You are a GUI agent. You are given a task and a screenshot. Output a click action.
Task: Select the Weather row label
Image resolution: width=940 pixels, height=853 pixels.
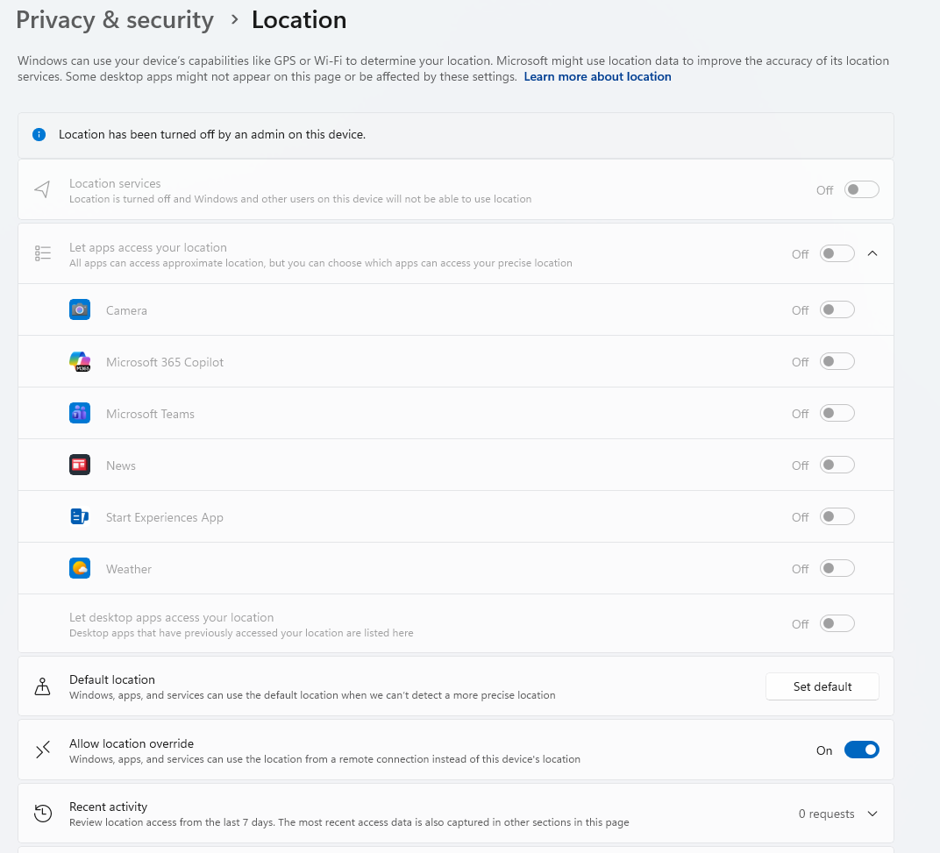tap(128, 569)
